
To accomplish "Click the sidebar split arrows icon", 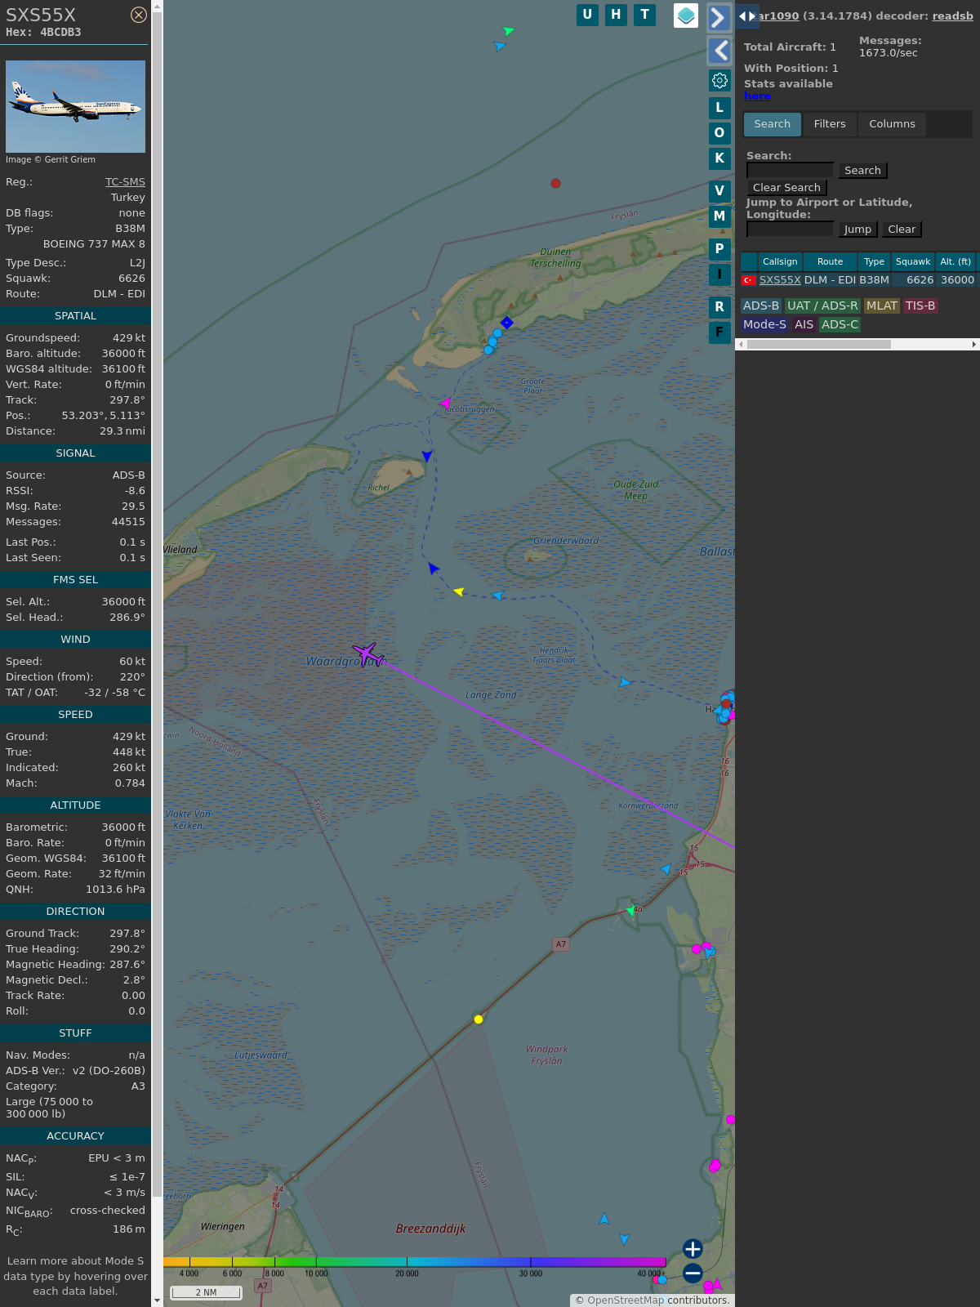I will [747, 16].
